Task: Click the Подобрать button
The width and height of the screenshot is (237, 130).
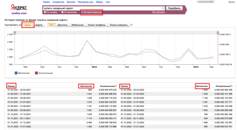Action: coord(174,8)
